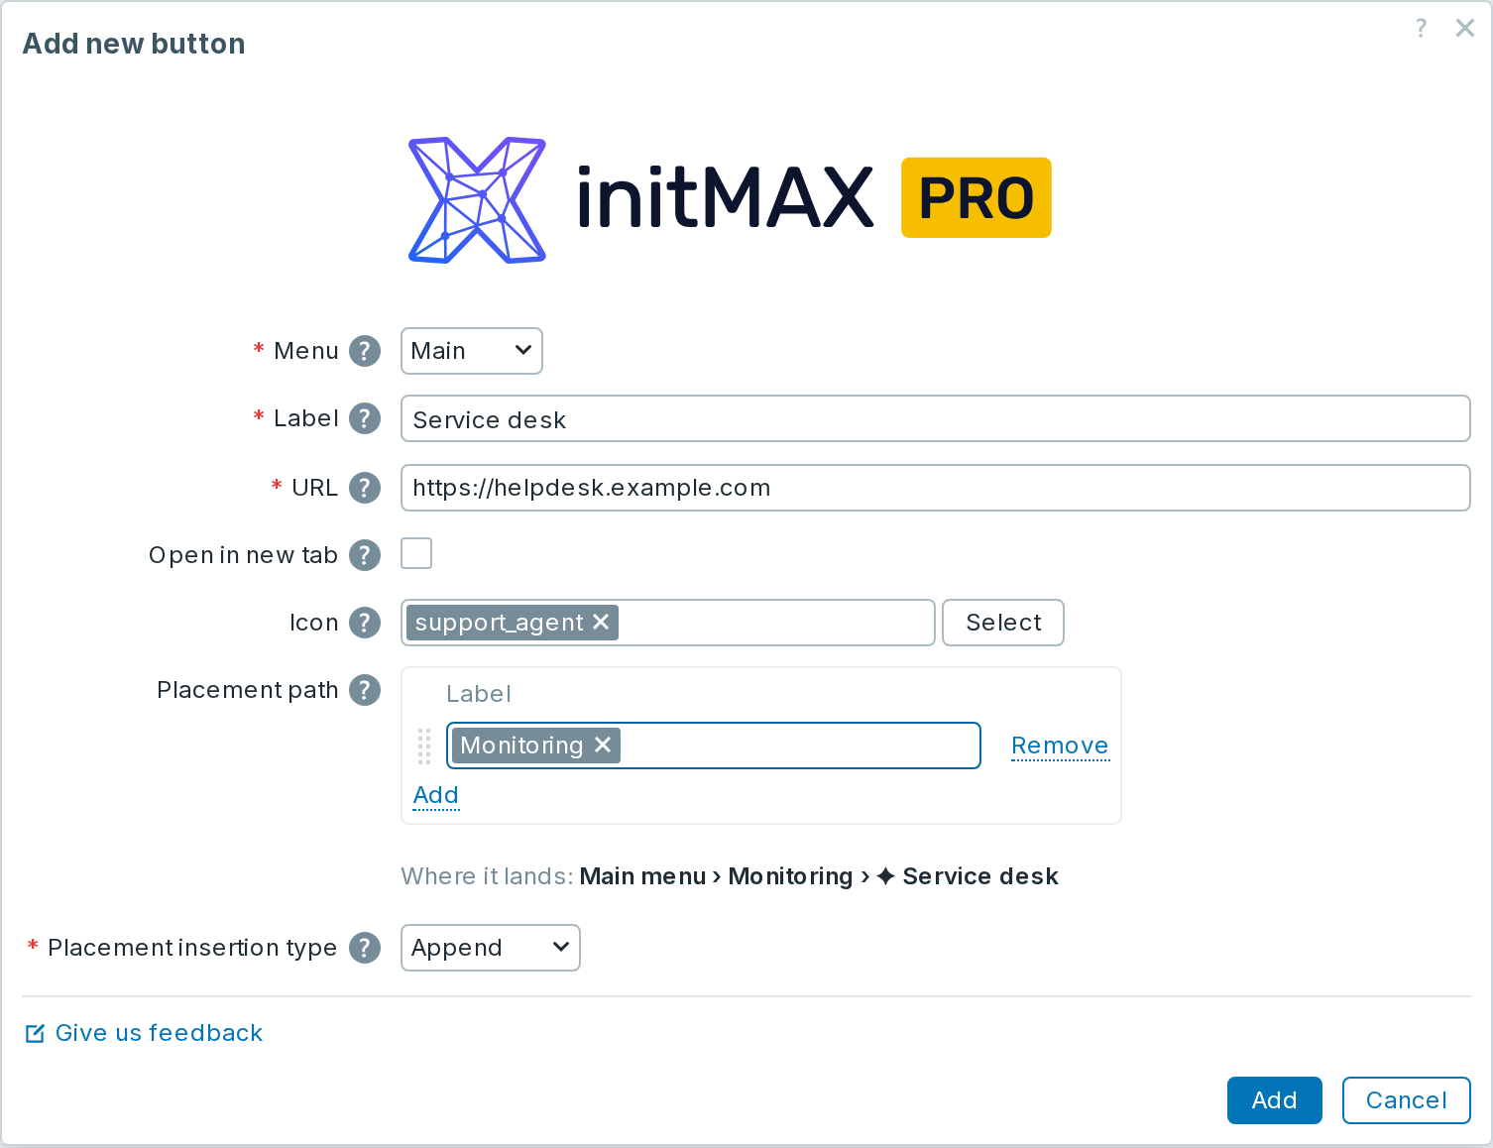Open dialog help question mark at top right
This screenshot has height=1148, width=1493.
pyautogui.click(x=1421, y=28)
